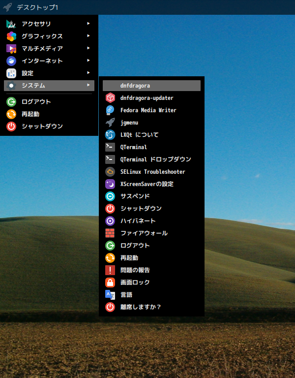Click the 問題の報告 exclamation icon
Image resolution: width=295 pixels, height=378 pixels.
pos(110,270)
